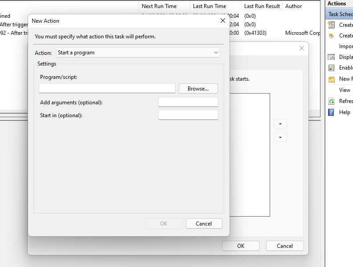The width and height of the screenshot is (353, 267).
Task: Click the Add arguments (optional) field
Action: [188, 102]
